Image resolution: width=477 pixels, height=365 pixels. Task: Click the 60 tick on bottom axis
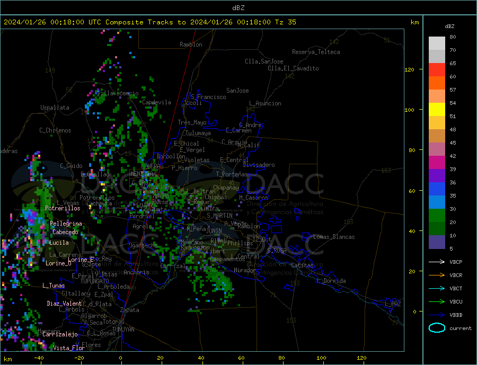[x=241, y=358]
